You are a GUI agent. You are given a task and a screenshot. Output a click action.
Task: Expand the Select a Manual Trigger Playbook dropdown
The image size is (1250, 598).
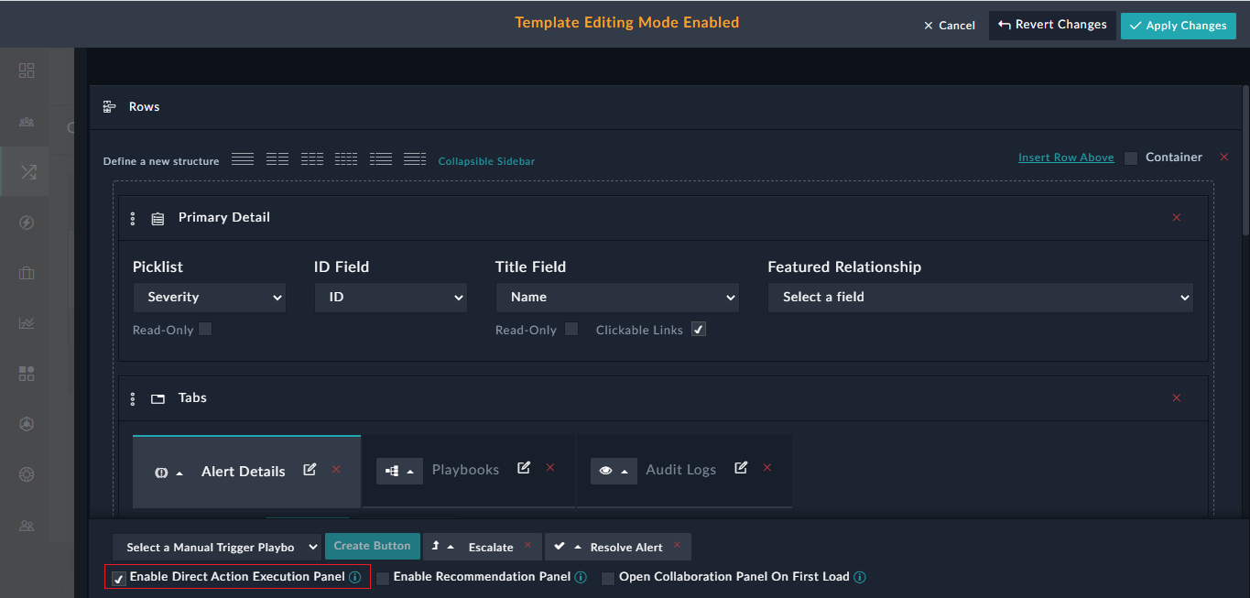(216, 547)
